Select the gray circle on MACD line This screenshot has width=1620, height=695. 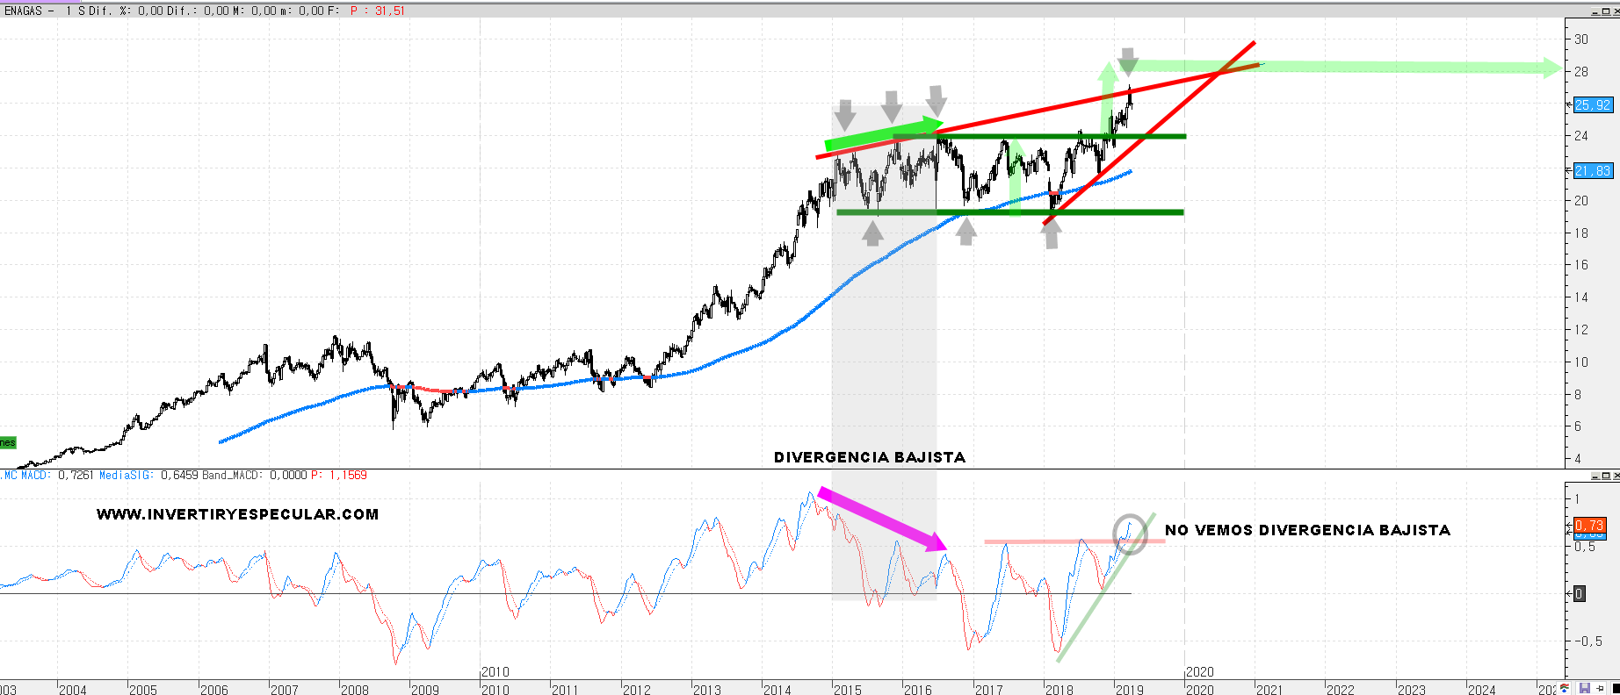click(x=1130, y=534)
